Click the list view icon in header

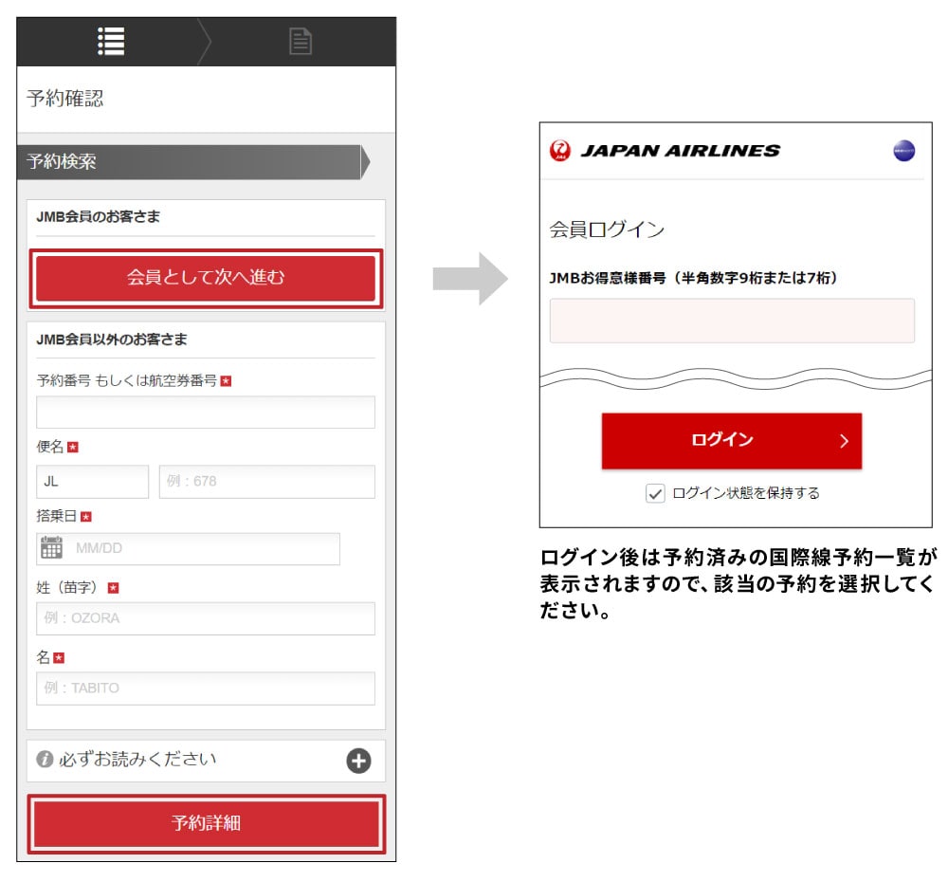[112, 41]
